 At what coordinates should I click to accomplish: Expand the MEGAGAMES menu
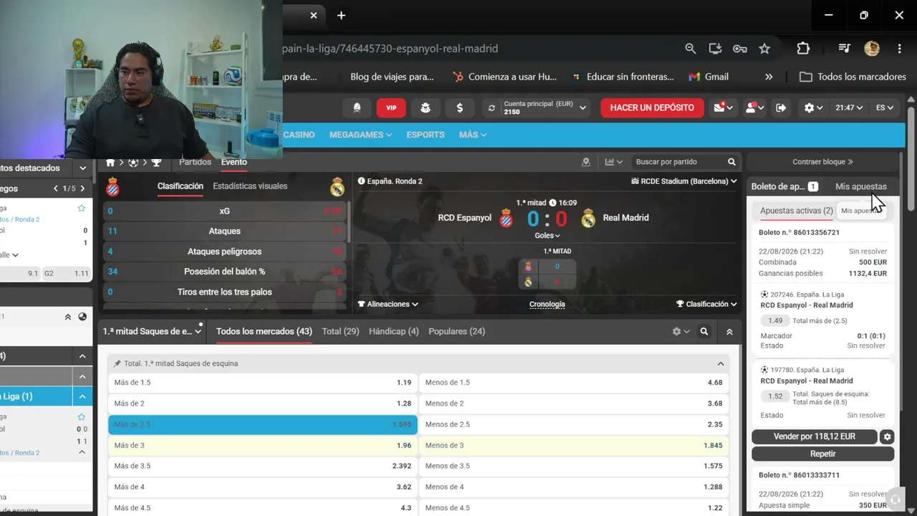(x=360, y=135)
